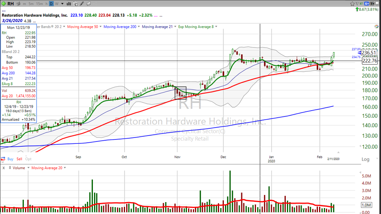Click the EAvg 8 value 222.23
The image size is (381, 214).
tap(30, 84)
